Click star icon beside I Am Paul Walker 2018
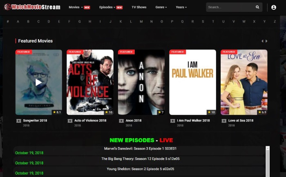The image size is (286, 177). point(172,121)
